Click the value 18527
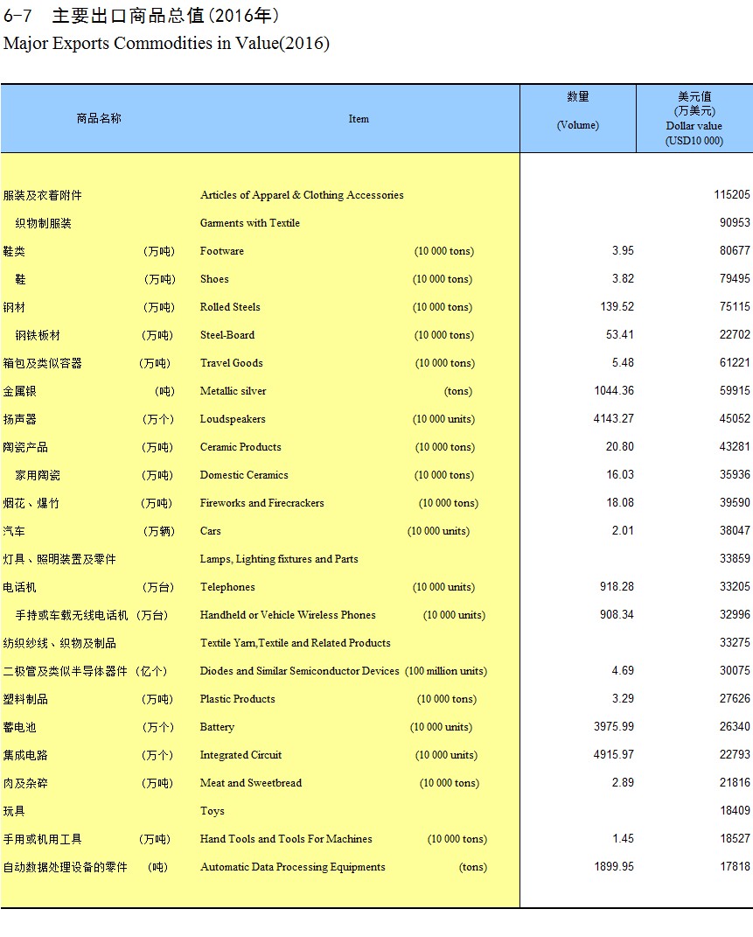Viewport: 753px width, 937px height. (x=735, y=838)
